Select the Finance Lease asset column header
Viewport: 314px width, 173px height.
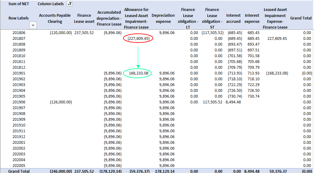(x=84, y=19)
